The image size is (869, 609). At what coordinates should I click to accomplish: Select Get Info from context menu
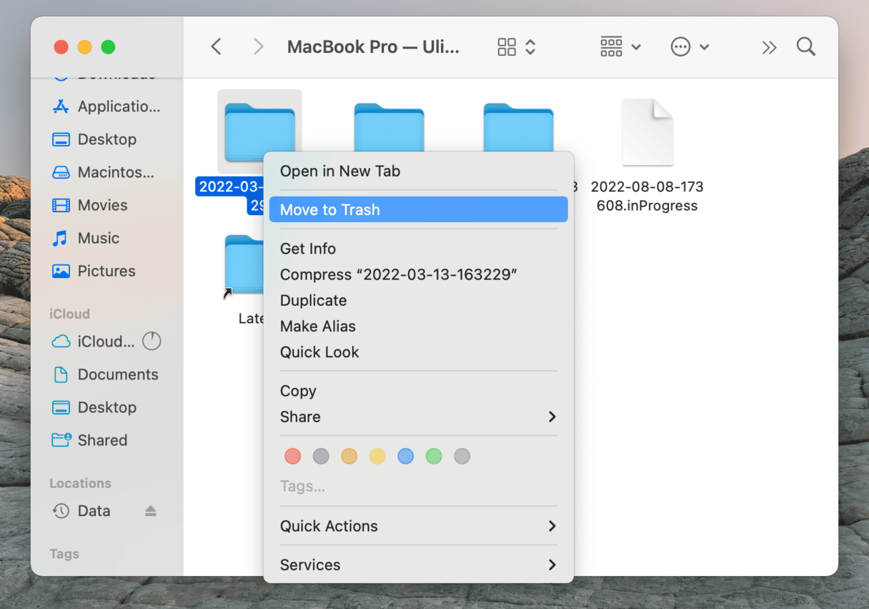point(308,249)
